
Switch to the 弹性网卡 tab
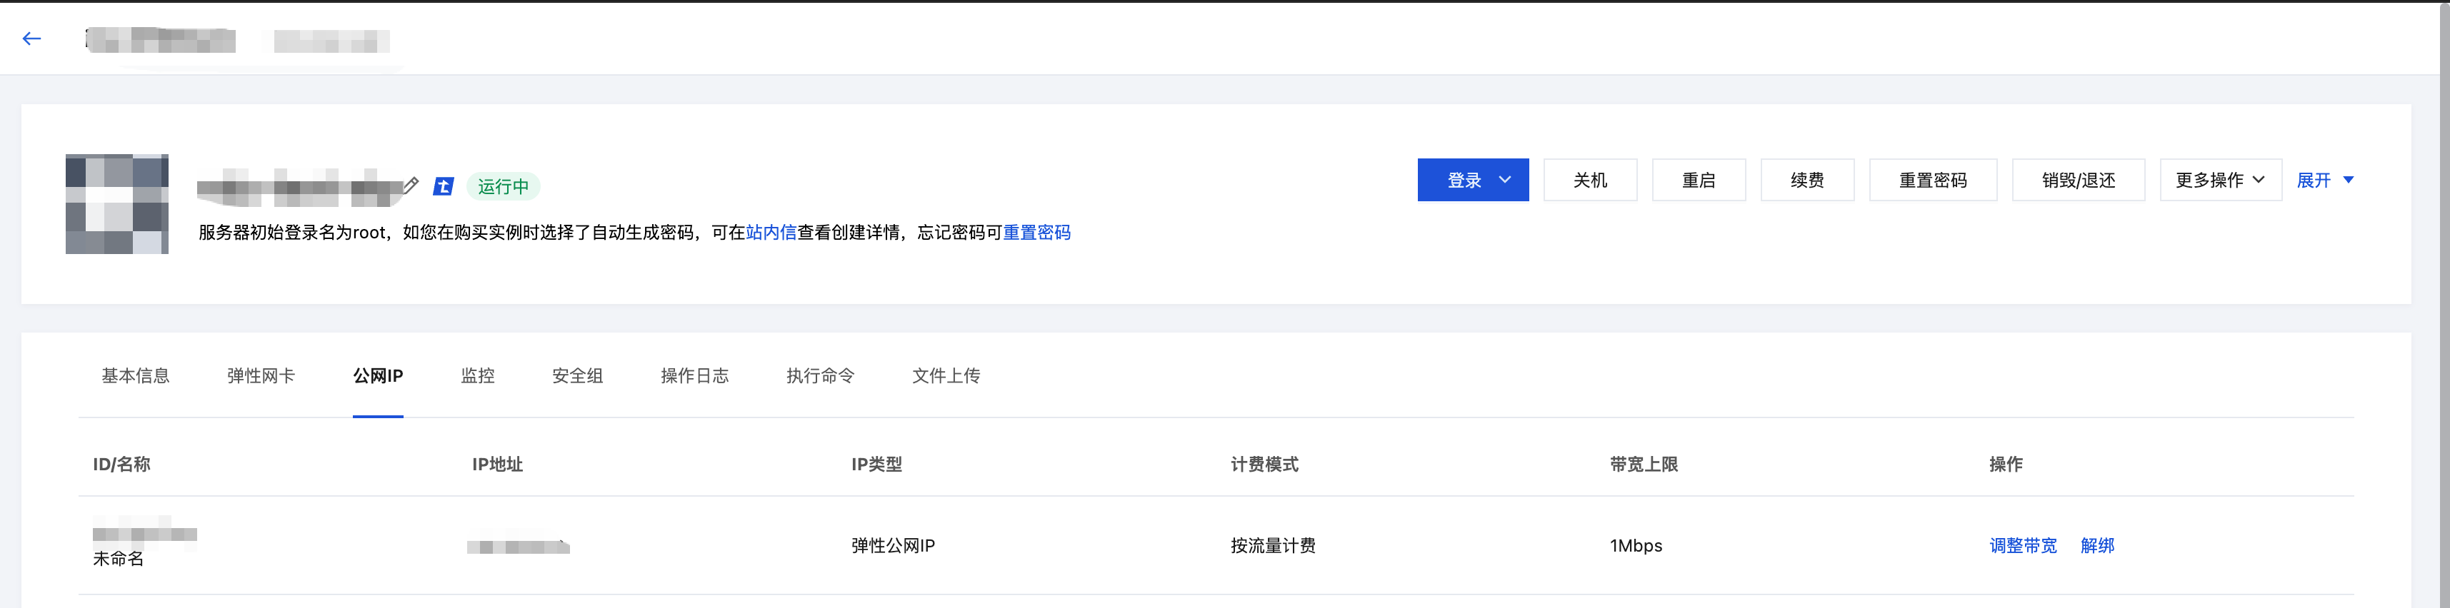261,376
